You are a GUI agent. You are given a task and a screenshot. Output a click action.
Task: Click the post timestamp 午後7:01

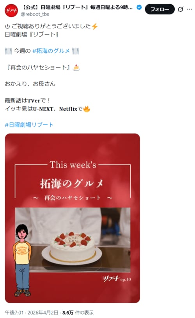pyautogui.click(x=14, y=313)
